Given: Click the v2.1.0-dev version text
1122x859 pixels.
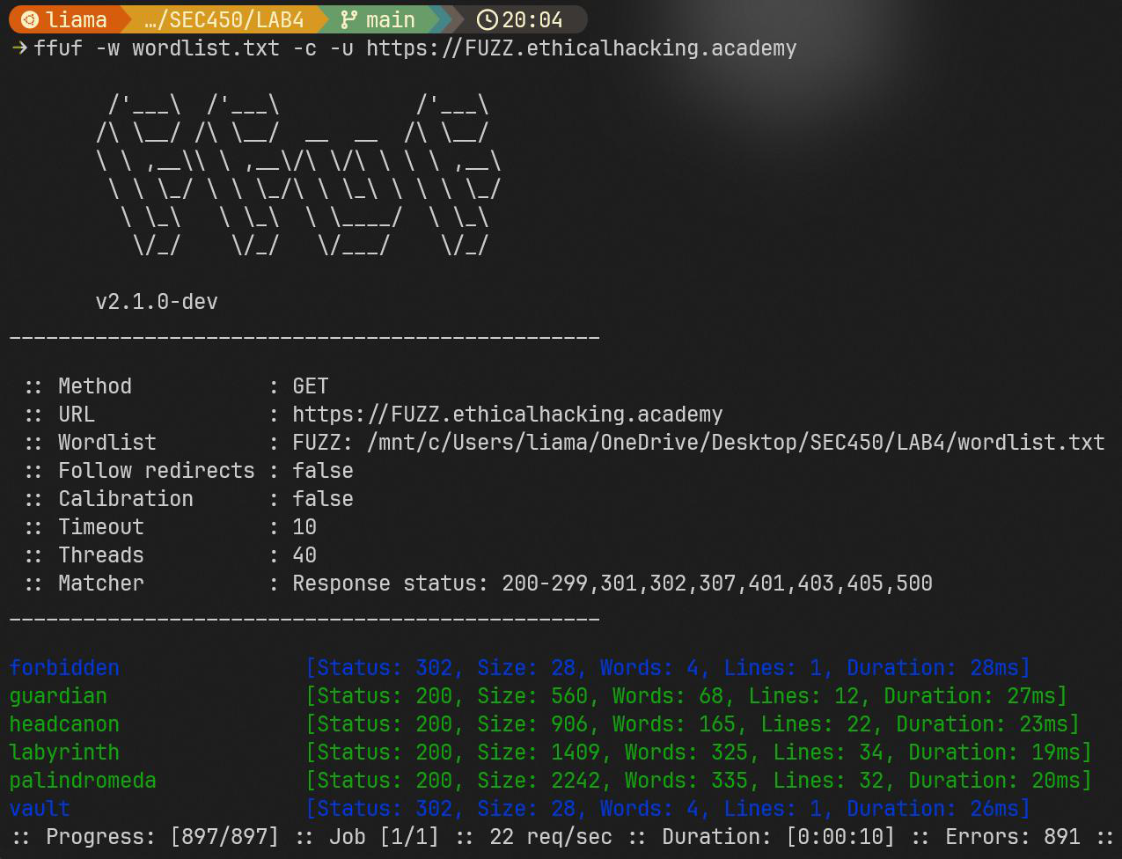Looking at the screenshot, I should tap(157, 302).
